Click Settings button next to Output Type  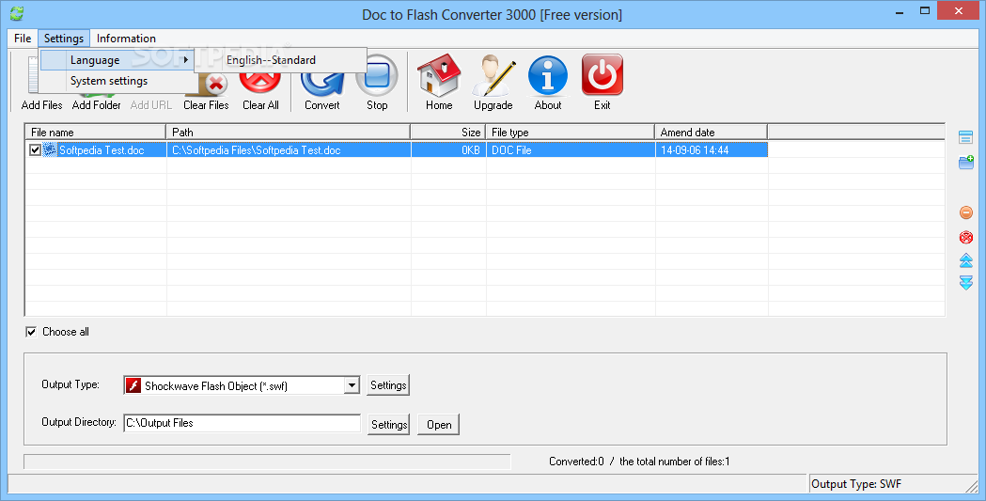tap(388, 385)
